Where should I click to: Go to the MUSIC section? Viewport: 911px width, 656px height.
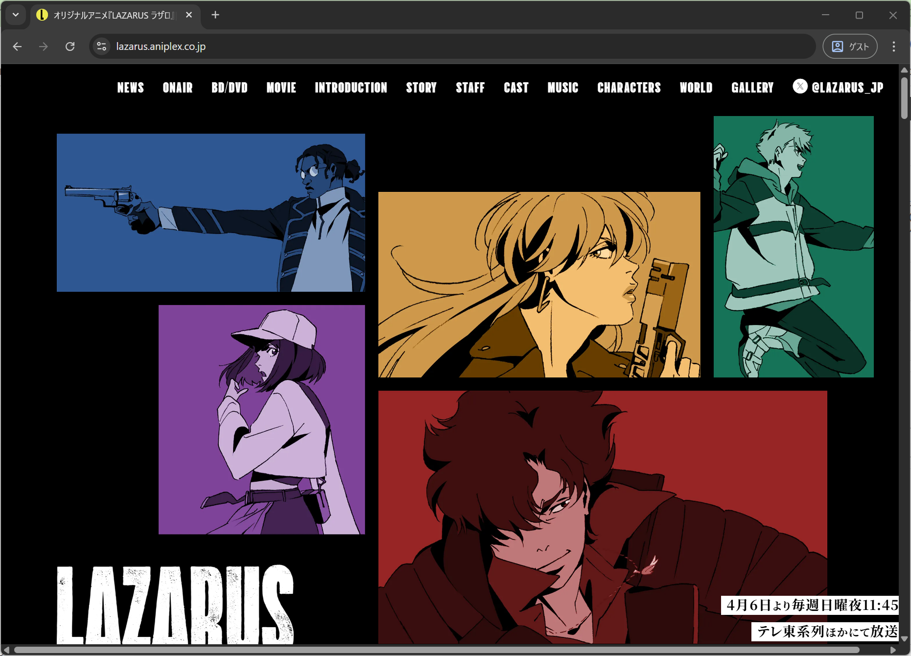563,88
